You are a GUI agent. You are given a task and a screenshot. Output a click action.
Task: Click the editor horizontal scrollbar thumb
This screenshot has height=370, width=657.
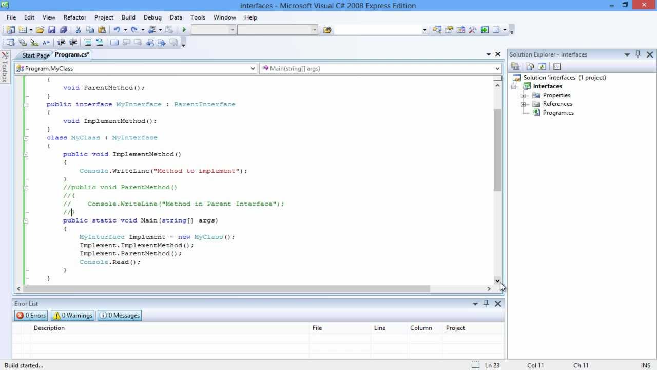[226, 289]
